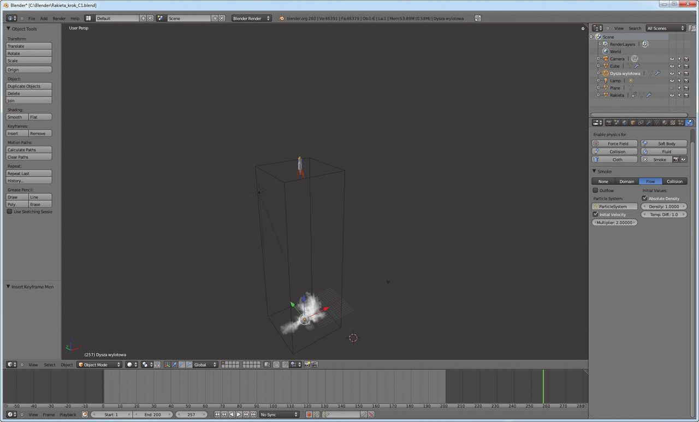Viewport: 699px width, 422px height.
Task: Click the wrench modifier icon in Rakieta row
Action: point(649,95)
